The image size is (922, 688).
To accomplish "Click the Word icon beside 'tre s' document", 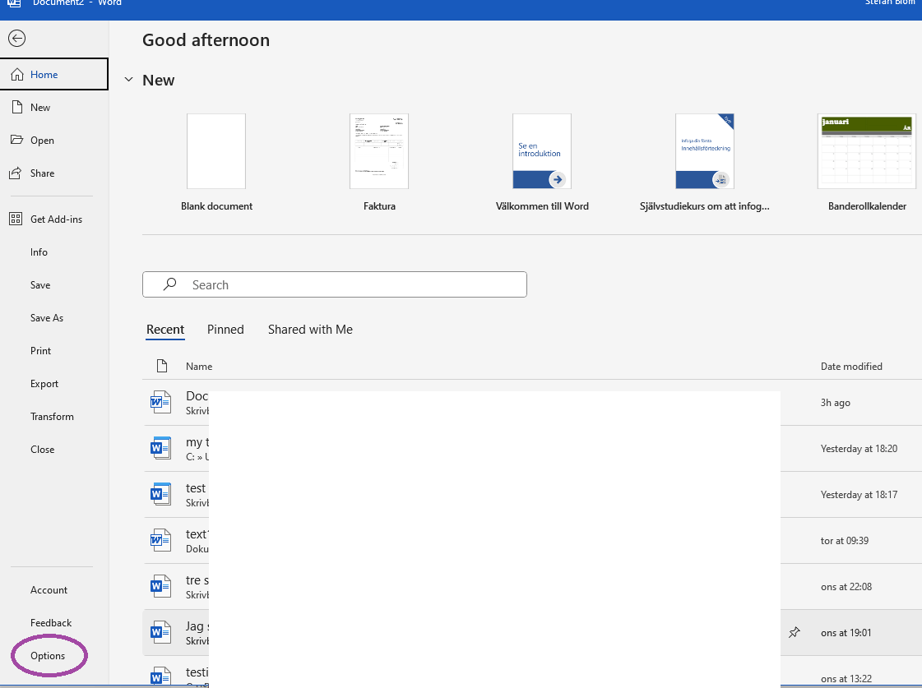I will 160,586.
